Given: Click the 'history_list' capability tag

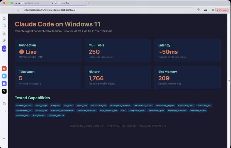Looking at the screenshot, I should 41,110.
